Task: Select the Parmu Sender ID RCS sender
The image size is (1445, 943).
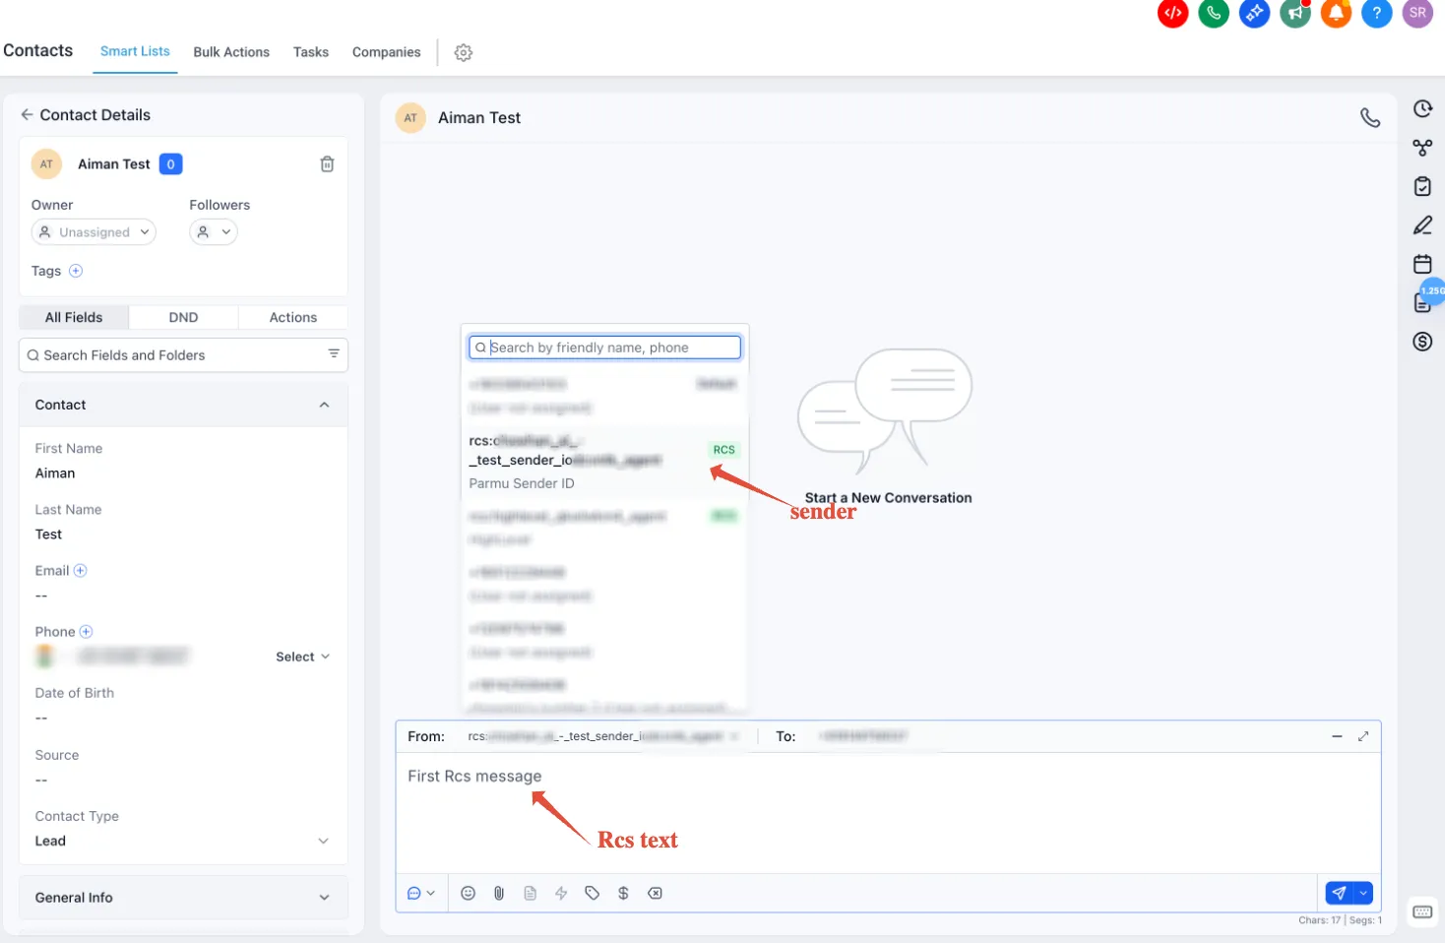Action: click(604, 462)
